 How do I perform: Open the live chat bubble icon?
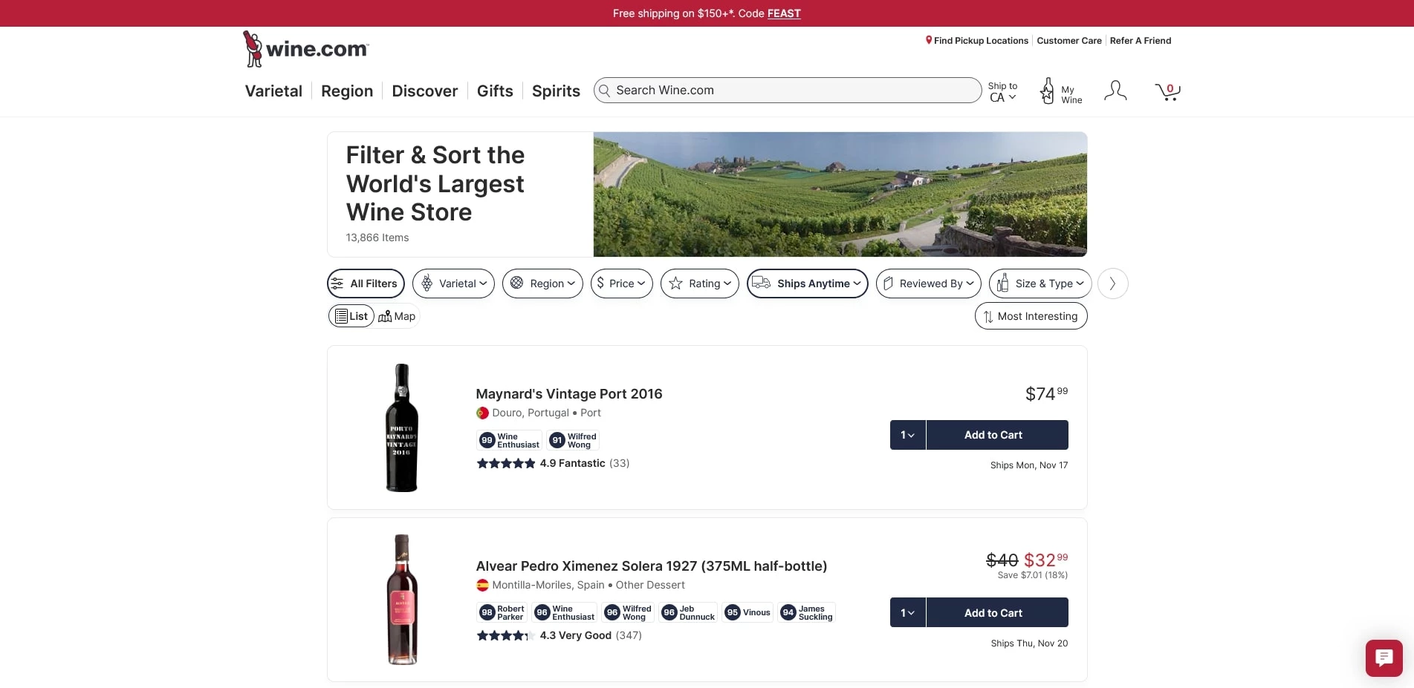click(x=1383, y=658)
